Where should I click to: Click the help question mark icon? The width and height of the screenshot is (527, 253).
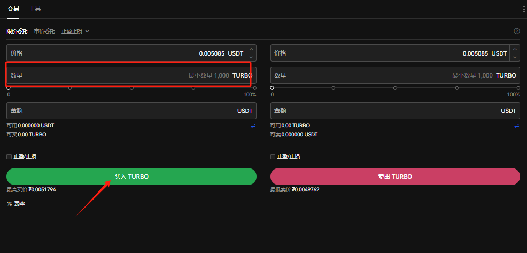(x=517, y=31)
